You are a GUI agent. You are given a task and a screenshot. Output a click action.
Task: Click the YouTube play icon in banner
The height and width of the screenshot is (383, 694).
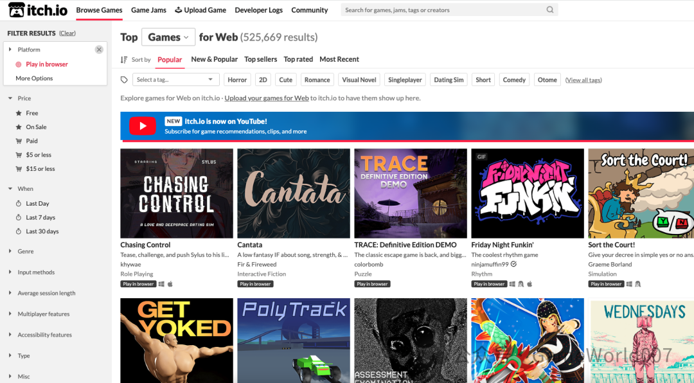[x=143, y=126]
